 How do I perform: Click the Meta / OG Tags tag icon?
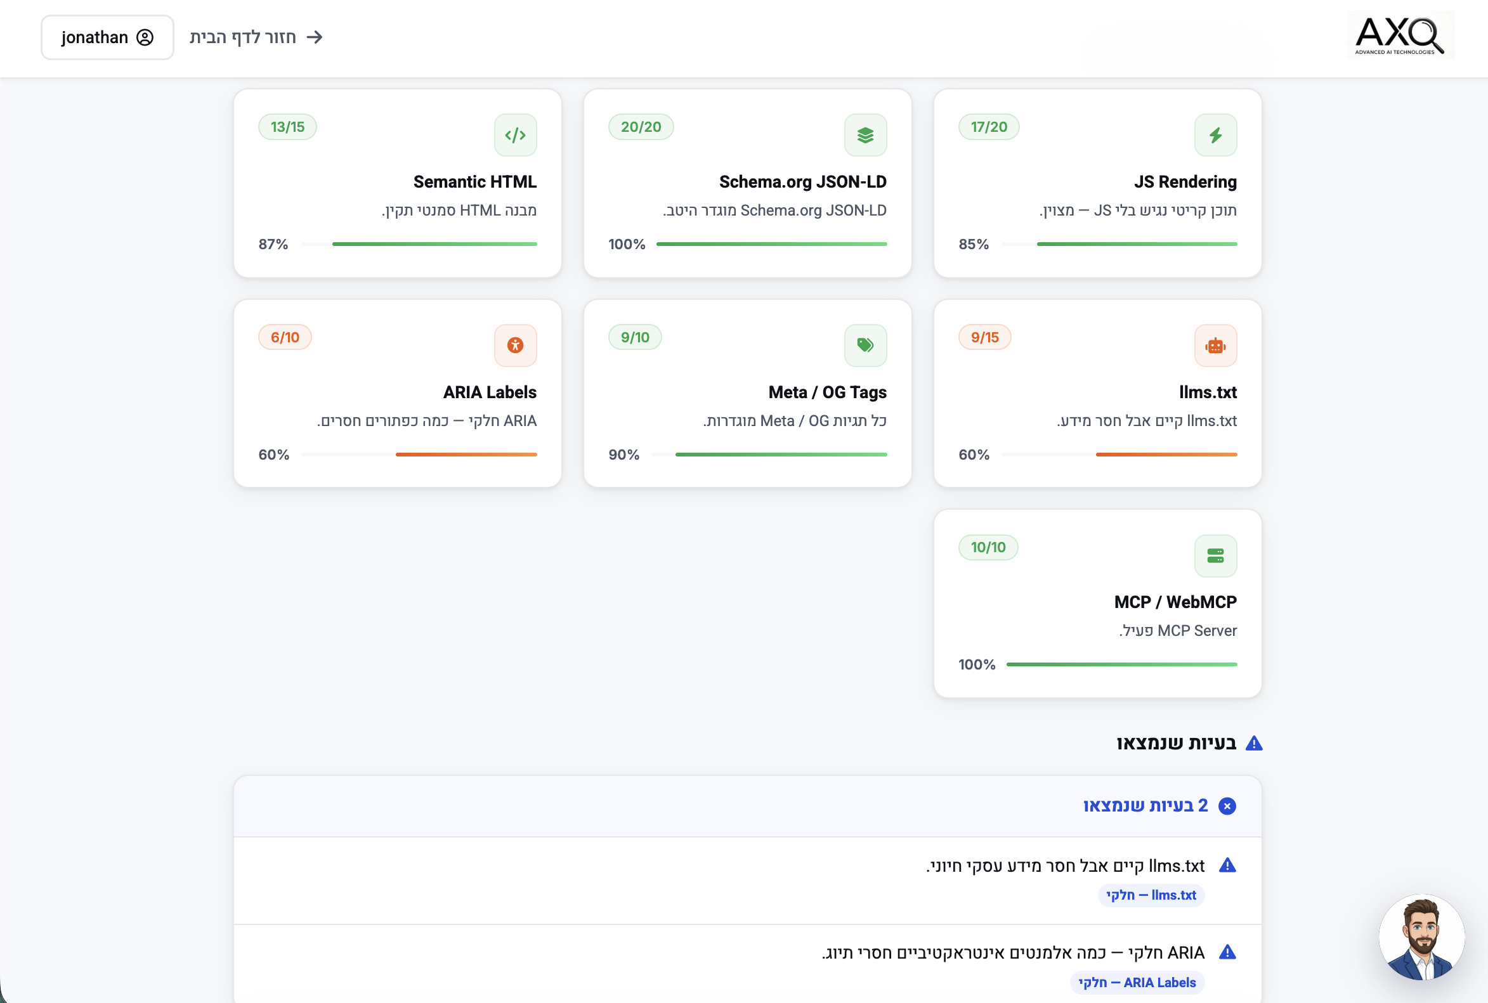click(865, 346)
